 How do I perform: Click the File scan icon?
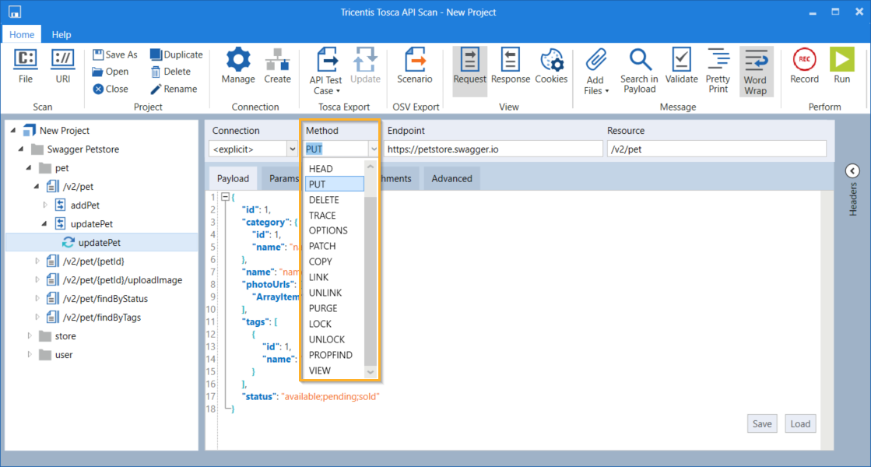click(x=26, y=66)
